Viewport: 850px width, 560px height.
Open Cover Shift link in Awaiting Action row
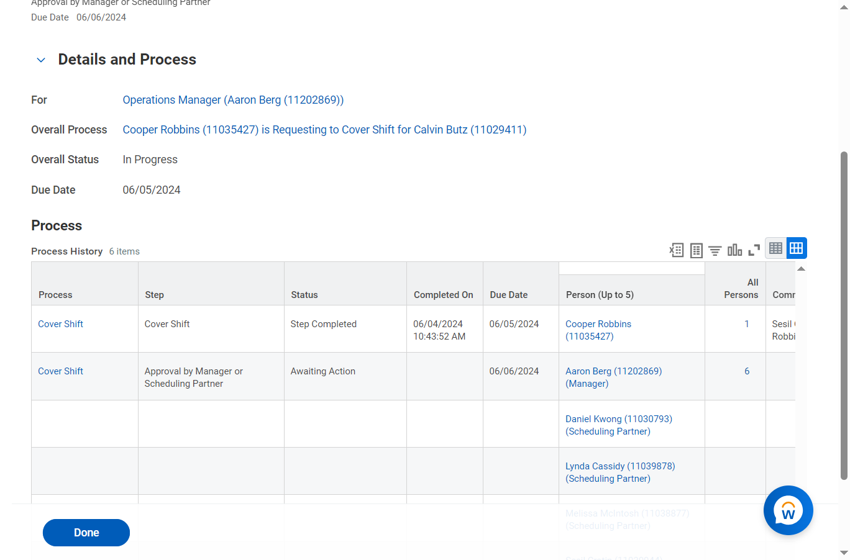[x=60, y=371]
